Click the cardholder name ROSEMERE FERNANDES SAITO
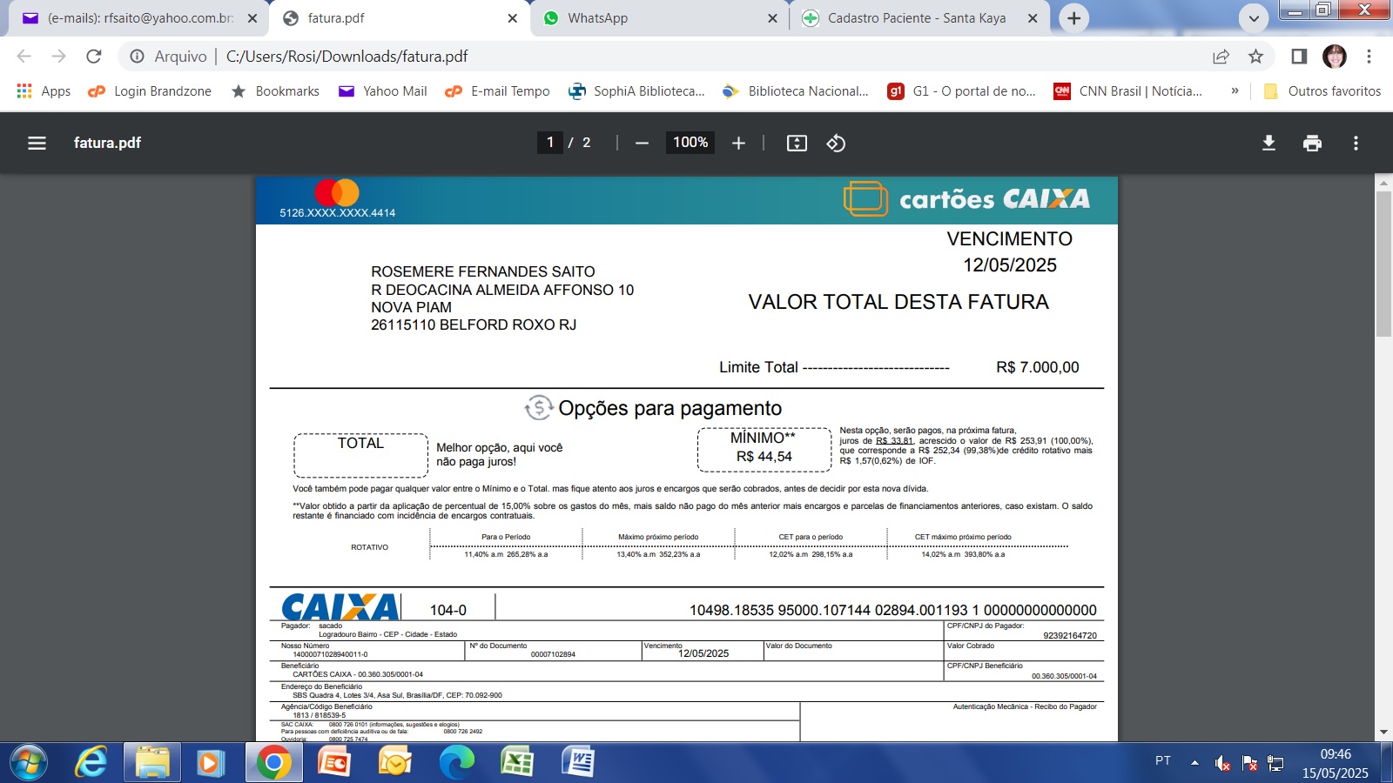 coord(483,272)
